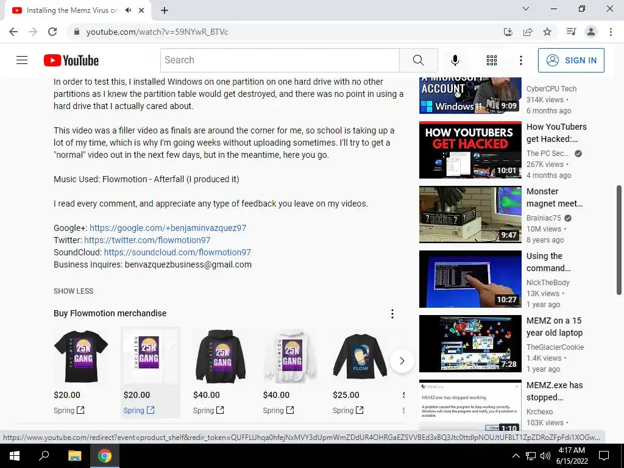
Task: Click the SIGN IN button
Action: click(x=571, y=60)
